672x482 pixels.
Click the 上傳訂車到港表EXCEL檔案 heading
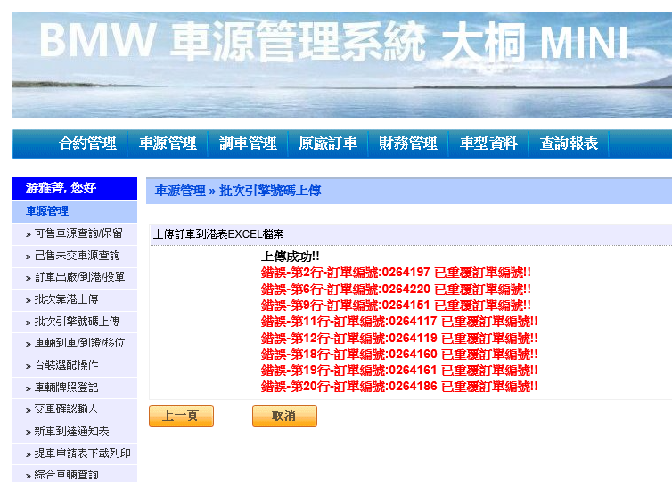(218, 234)
